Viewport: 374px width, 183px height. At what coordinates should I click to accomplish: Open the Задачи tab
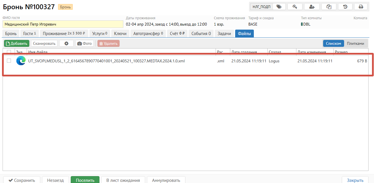coord(224,34)
